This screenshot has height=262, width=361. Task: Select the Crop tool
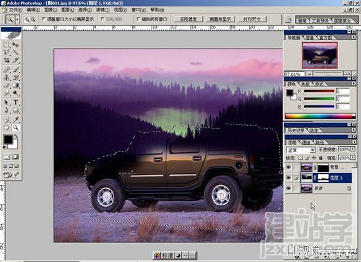(x=7, y=61)
